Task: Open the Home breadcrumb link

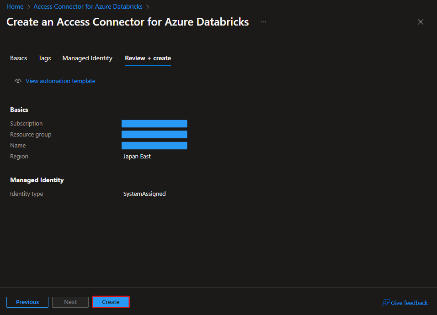Action: [x=15, y=6]
